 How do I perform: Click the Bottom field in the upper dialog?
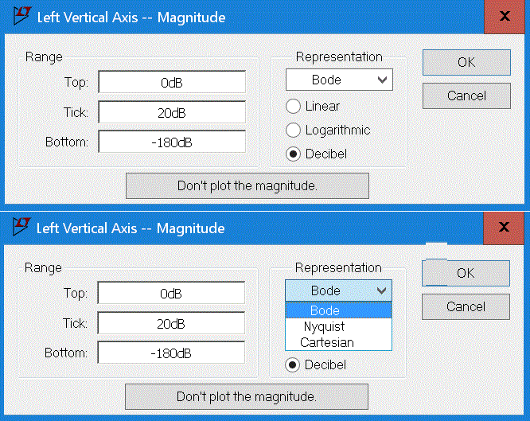pos(172,142)
